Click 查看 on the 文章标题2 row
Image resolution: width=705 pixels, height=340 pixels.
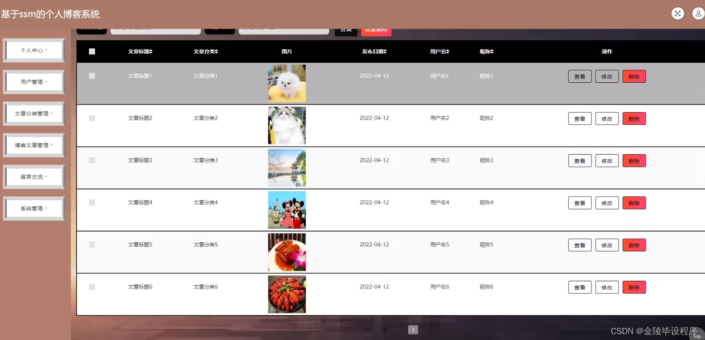click(x=580, y=118)
